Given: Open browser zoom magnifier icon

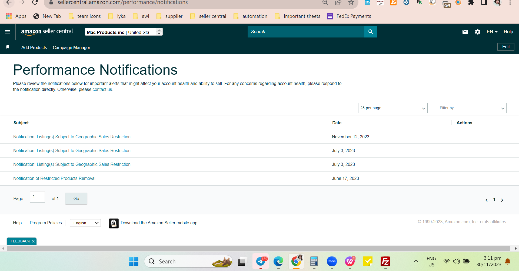Looking at the screenshot, I should click(325, 2).
